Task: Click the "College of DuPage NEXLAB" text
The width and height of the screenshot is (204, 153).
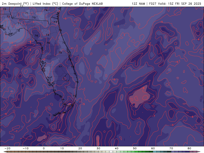Action: pyautogui.click(x=82, y=4)
